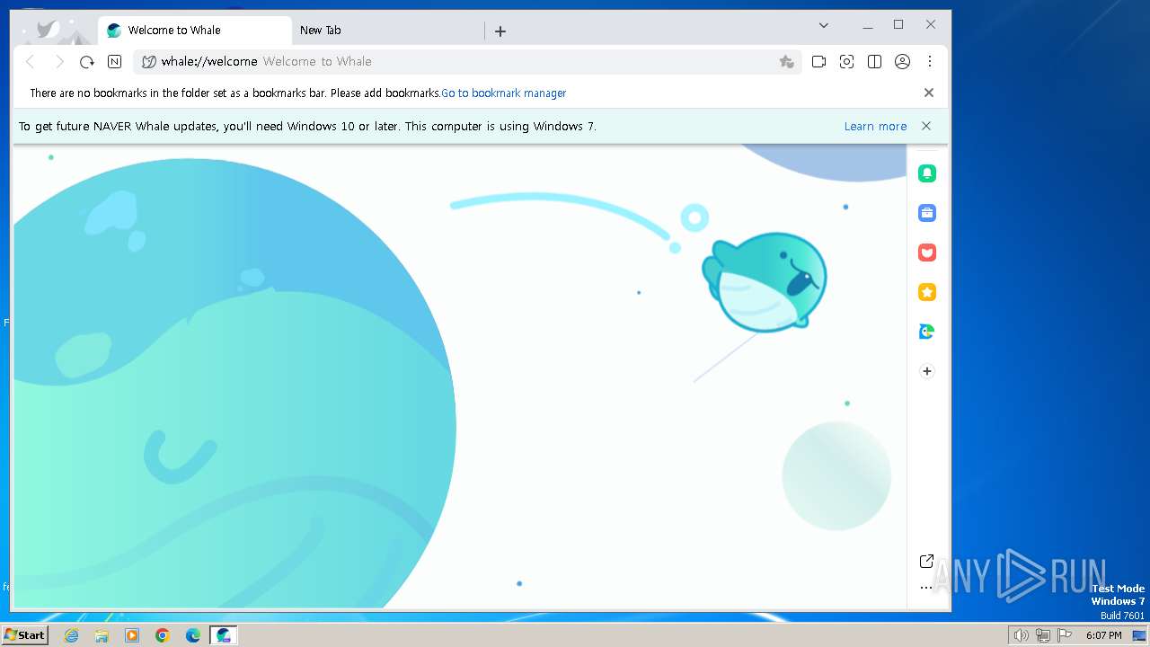This screenshot has height=647, width=1150.
Task: Open the yellow star bookmarks sidebar icon
Action: (927, 292)
